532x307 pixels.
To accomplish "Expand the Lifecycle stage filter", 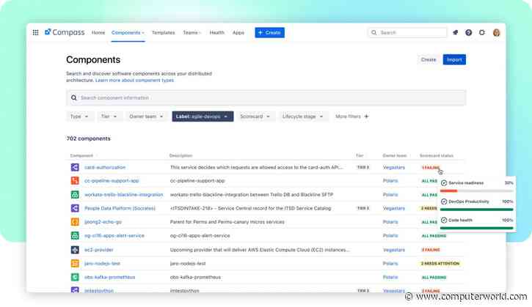I will tap(302, 116).
